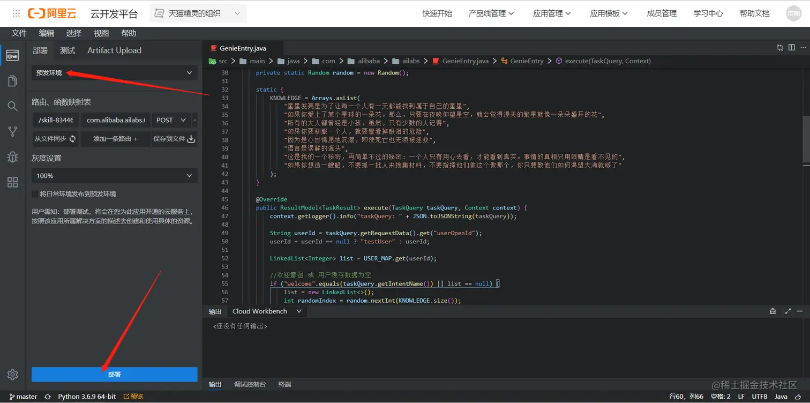
Task: Open the 帮助文档 link
Action: (x=755, y=13)
